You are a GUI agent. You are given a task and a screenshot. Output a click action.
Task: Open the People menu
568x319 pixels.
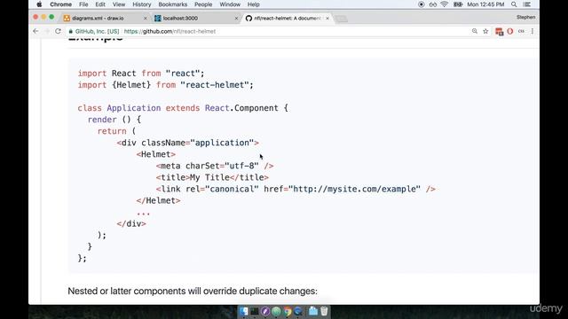(203, 4)
